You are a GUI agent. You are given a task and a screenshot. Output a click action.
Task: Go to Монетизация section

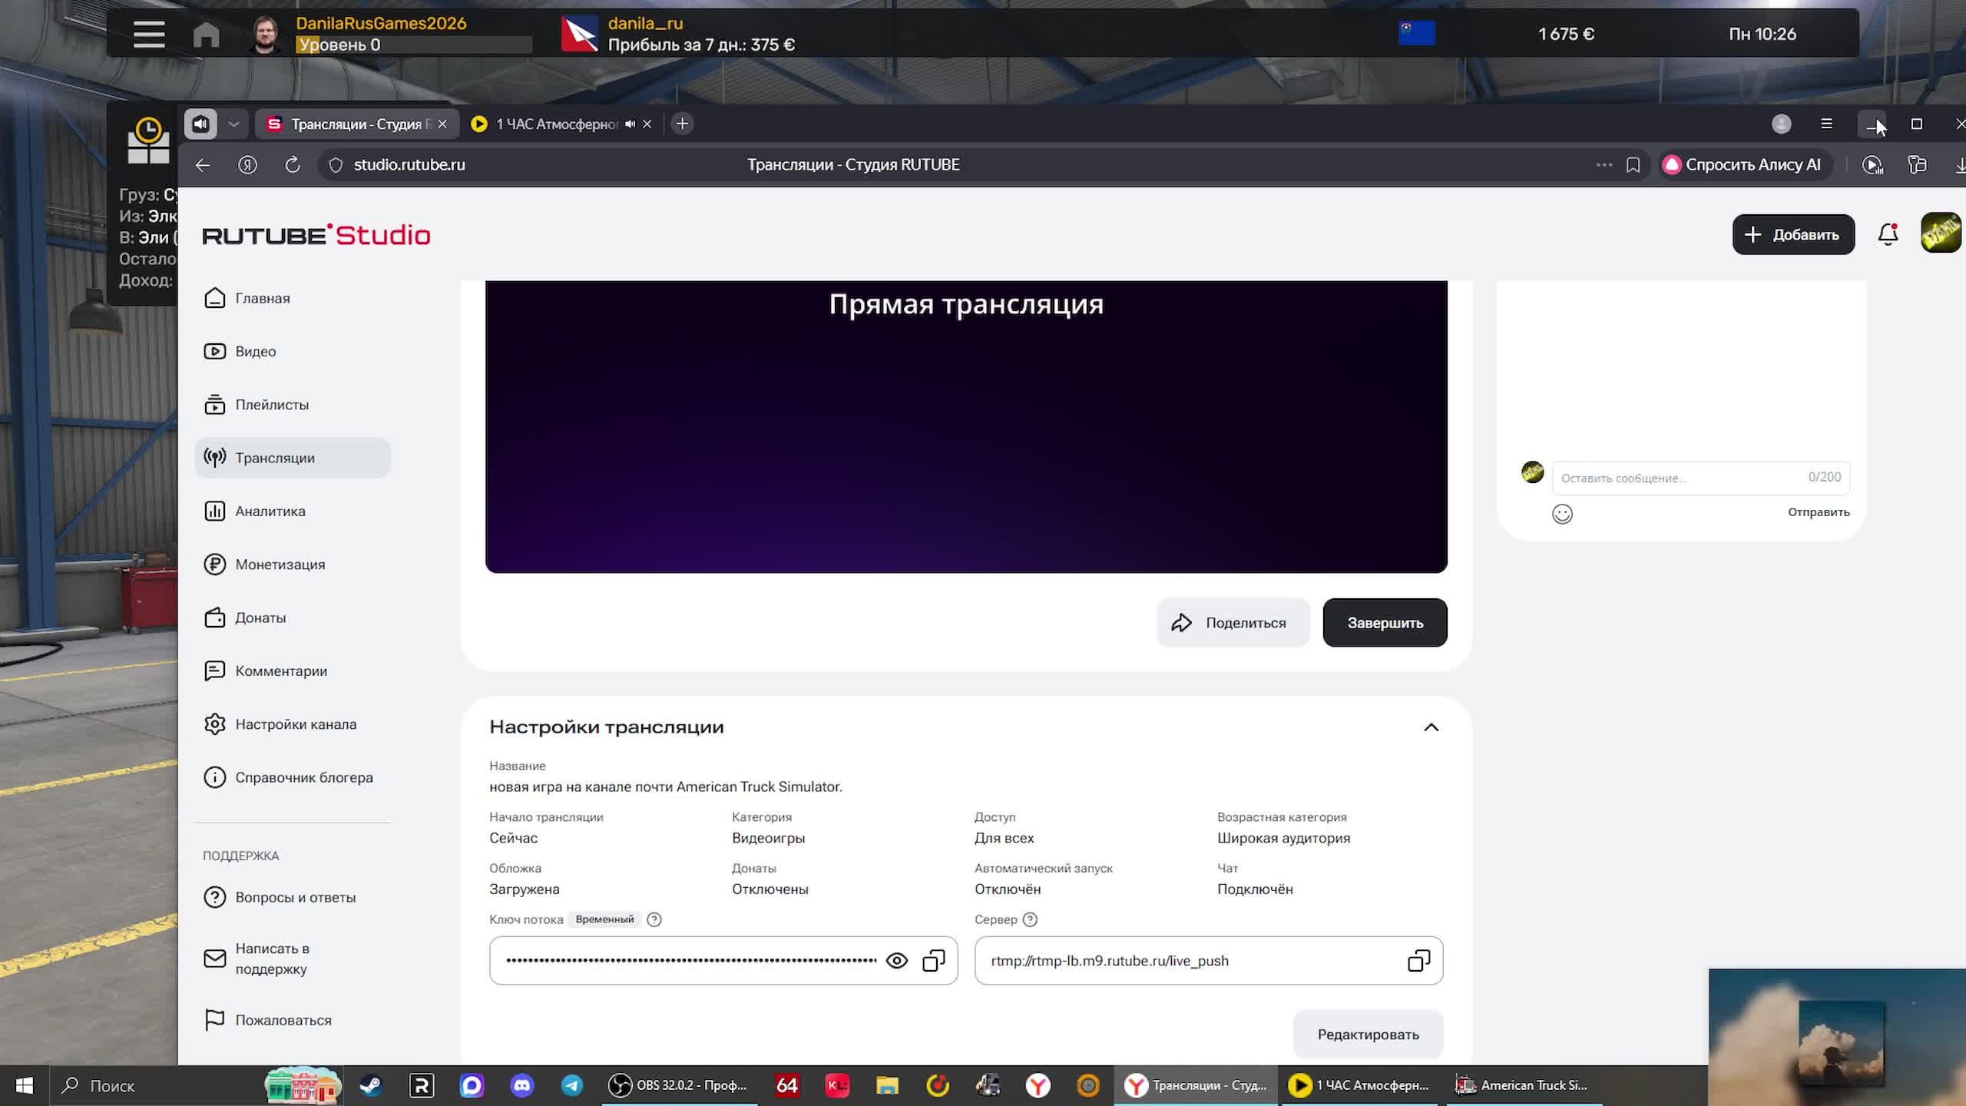pyautogui.click(x=280, y=565)
